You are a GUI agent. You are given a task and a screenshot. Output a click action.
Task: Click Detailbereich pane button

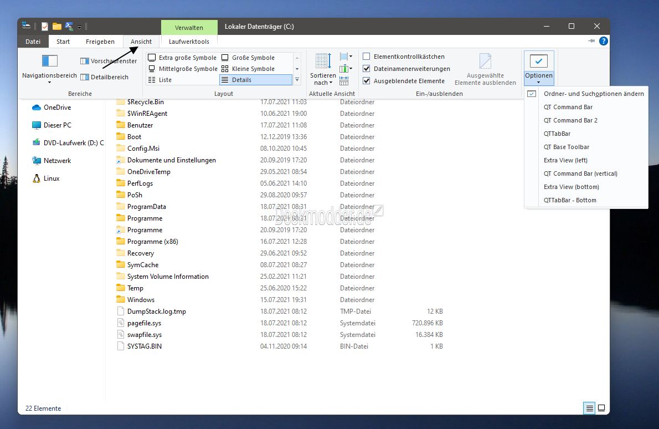coord(104,77)
